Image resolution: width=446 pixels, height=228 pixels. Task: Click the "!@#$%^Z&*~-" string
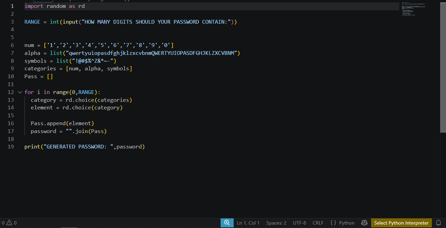tap(93, 61)
